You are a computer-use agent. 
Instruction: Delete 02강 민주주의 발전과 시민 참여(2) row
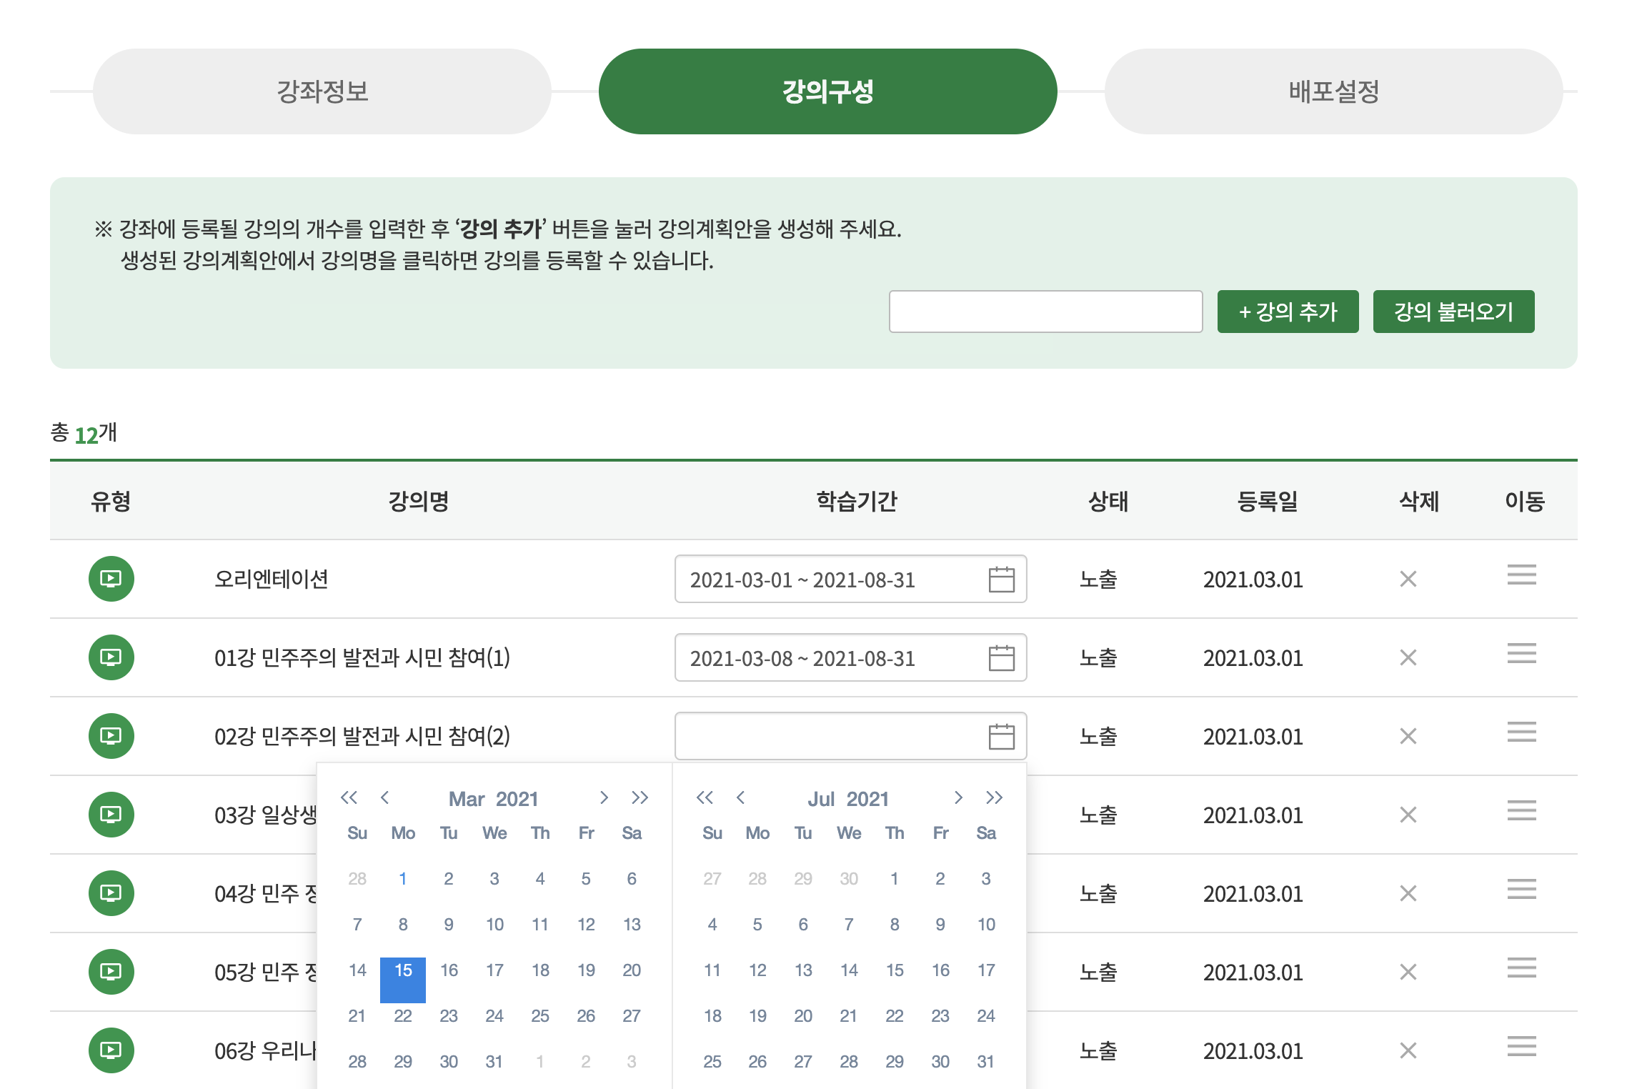point(1408,736)
